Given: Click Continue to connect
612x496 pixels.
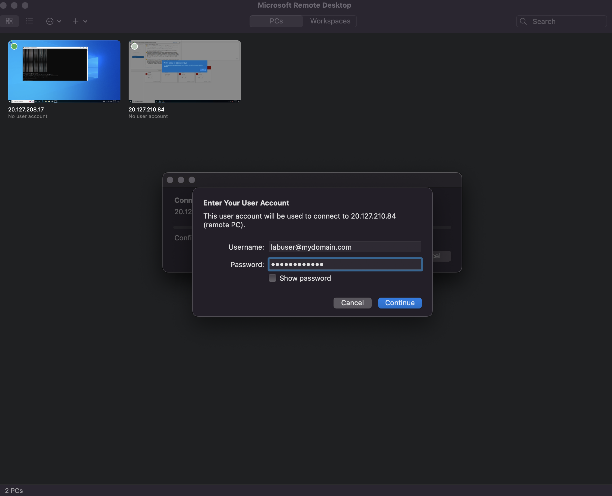Looking at the screenshot, I should pos(400,303).
